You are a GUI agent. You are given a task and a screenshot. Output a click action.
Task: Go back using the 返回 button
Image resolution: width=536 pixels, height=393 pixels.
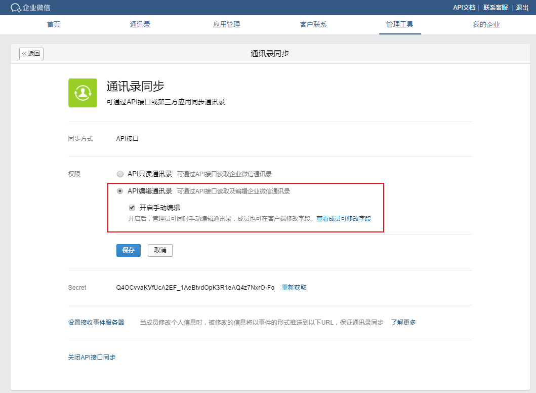pyautogui.click(x=31, y=54)
